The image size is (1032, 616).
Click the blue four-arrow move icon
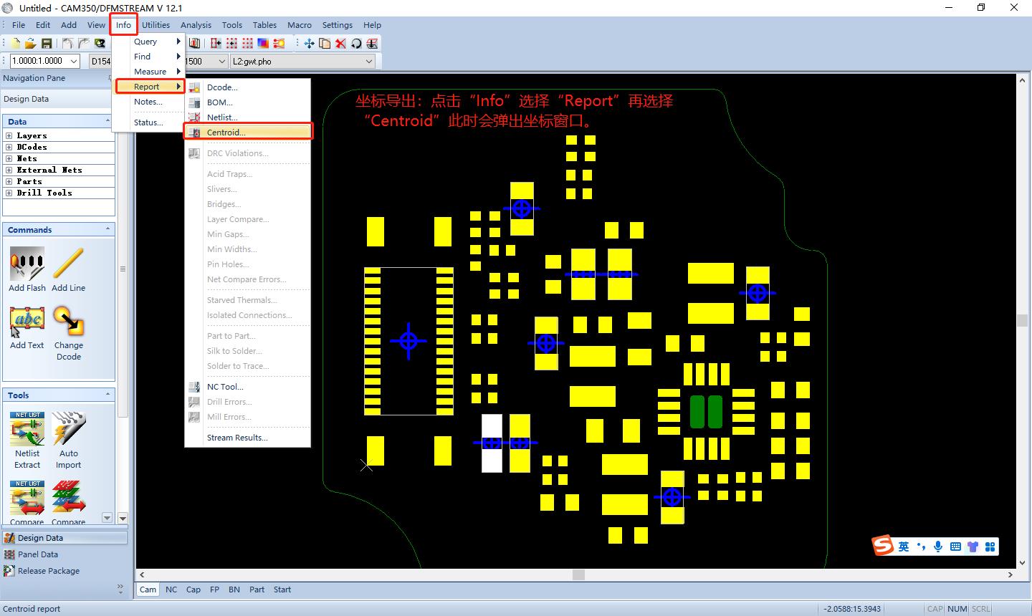pyautogui.click(x=309, y=44)
